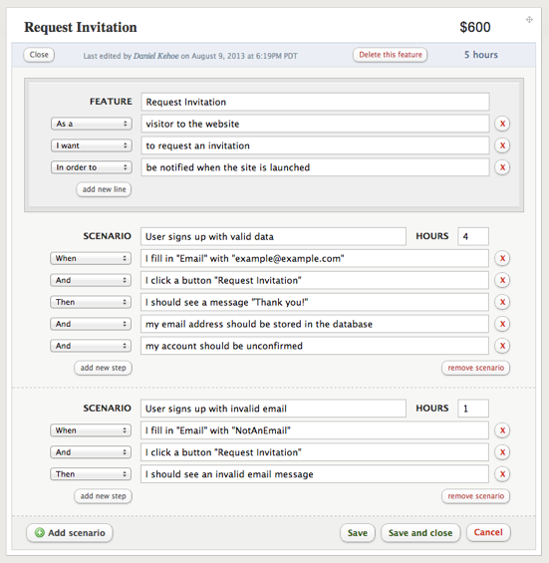Remove the "Thank you!" message step
Image resolution: width=549 pixels, height=563 pixels.
(502, 302)
